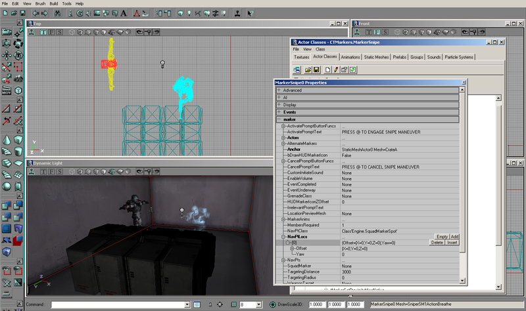Open the Group browser G icon
The height and width of the screenshot is (311, 526).
click(80, 13)
